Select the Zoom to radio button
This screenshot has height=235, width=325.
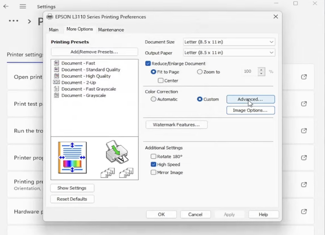pos(200,72)
